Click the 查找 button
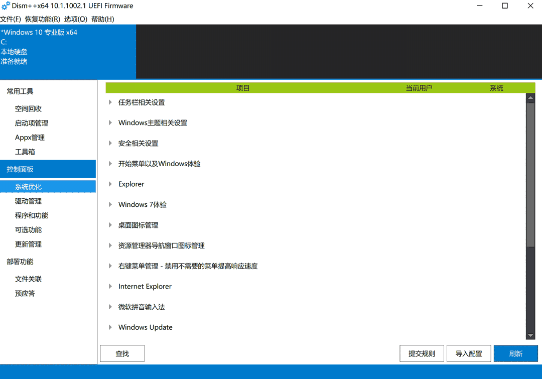The width and height of the screenshot is (542, 379). (x=122, y=353)
